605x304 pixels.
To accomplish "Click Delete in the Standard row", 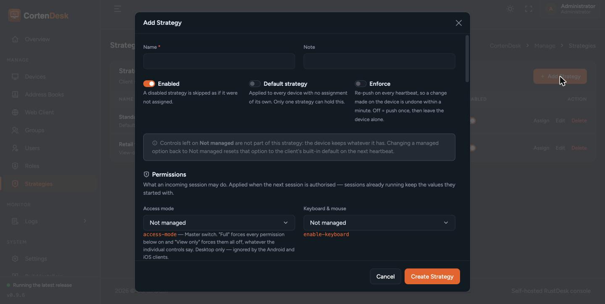I will [x=579, y=121].
